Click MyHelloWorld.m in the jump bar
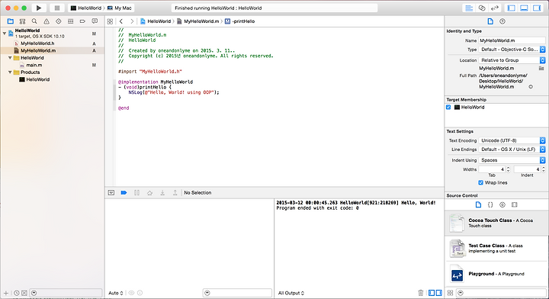 click(197, 21)
